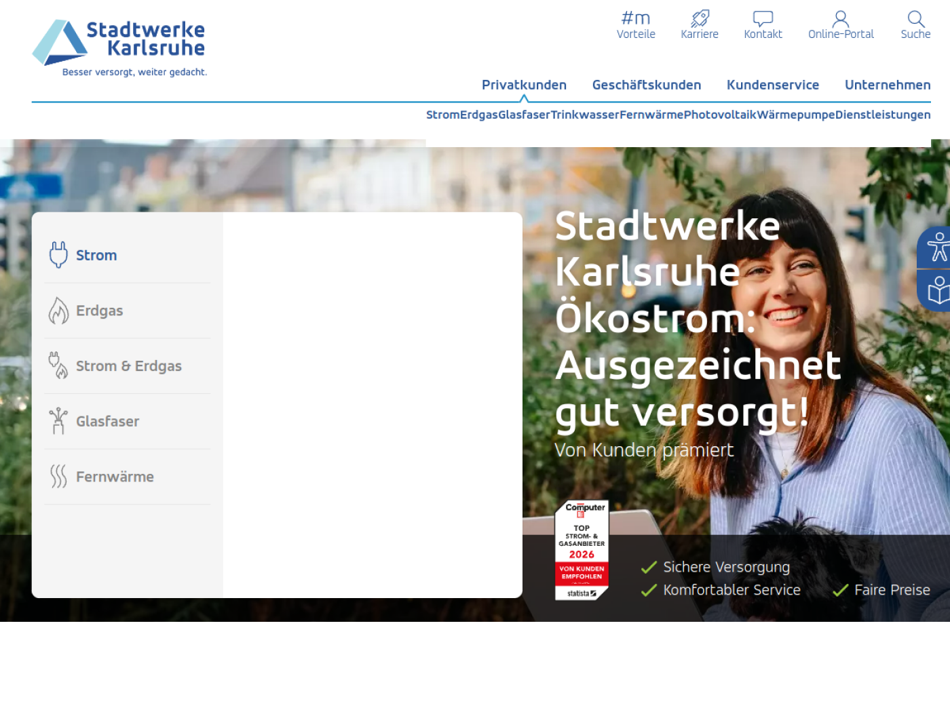This screenshot has width=950, height=712.
Task: Go to the Glasfaser submenu link
Action: [x=525, y=115]
